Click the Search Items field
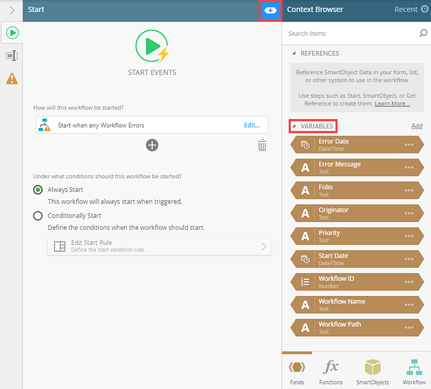The height and width of the screenshot is (389, 431). [352, 33]
